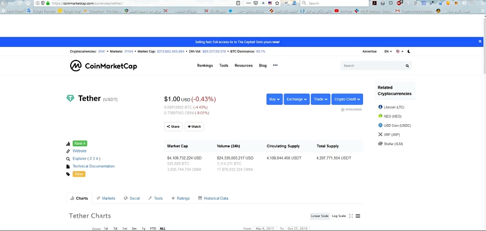Open the YouTube bookmark

pyautogui.click(x=343, y=11)
